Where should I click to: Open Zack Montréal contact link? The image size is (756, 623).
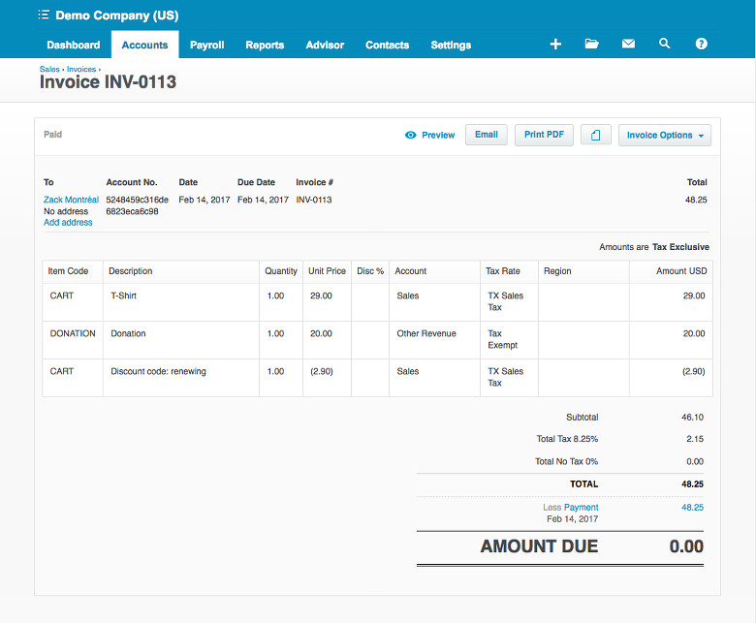(71, 200)
